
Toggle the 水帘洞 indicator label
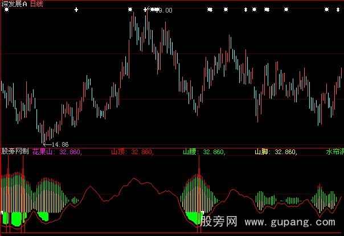(334, 152)
